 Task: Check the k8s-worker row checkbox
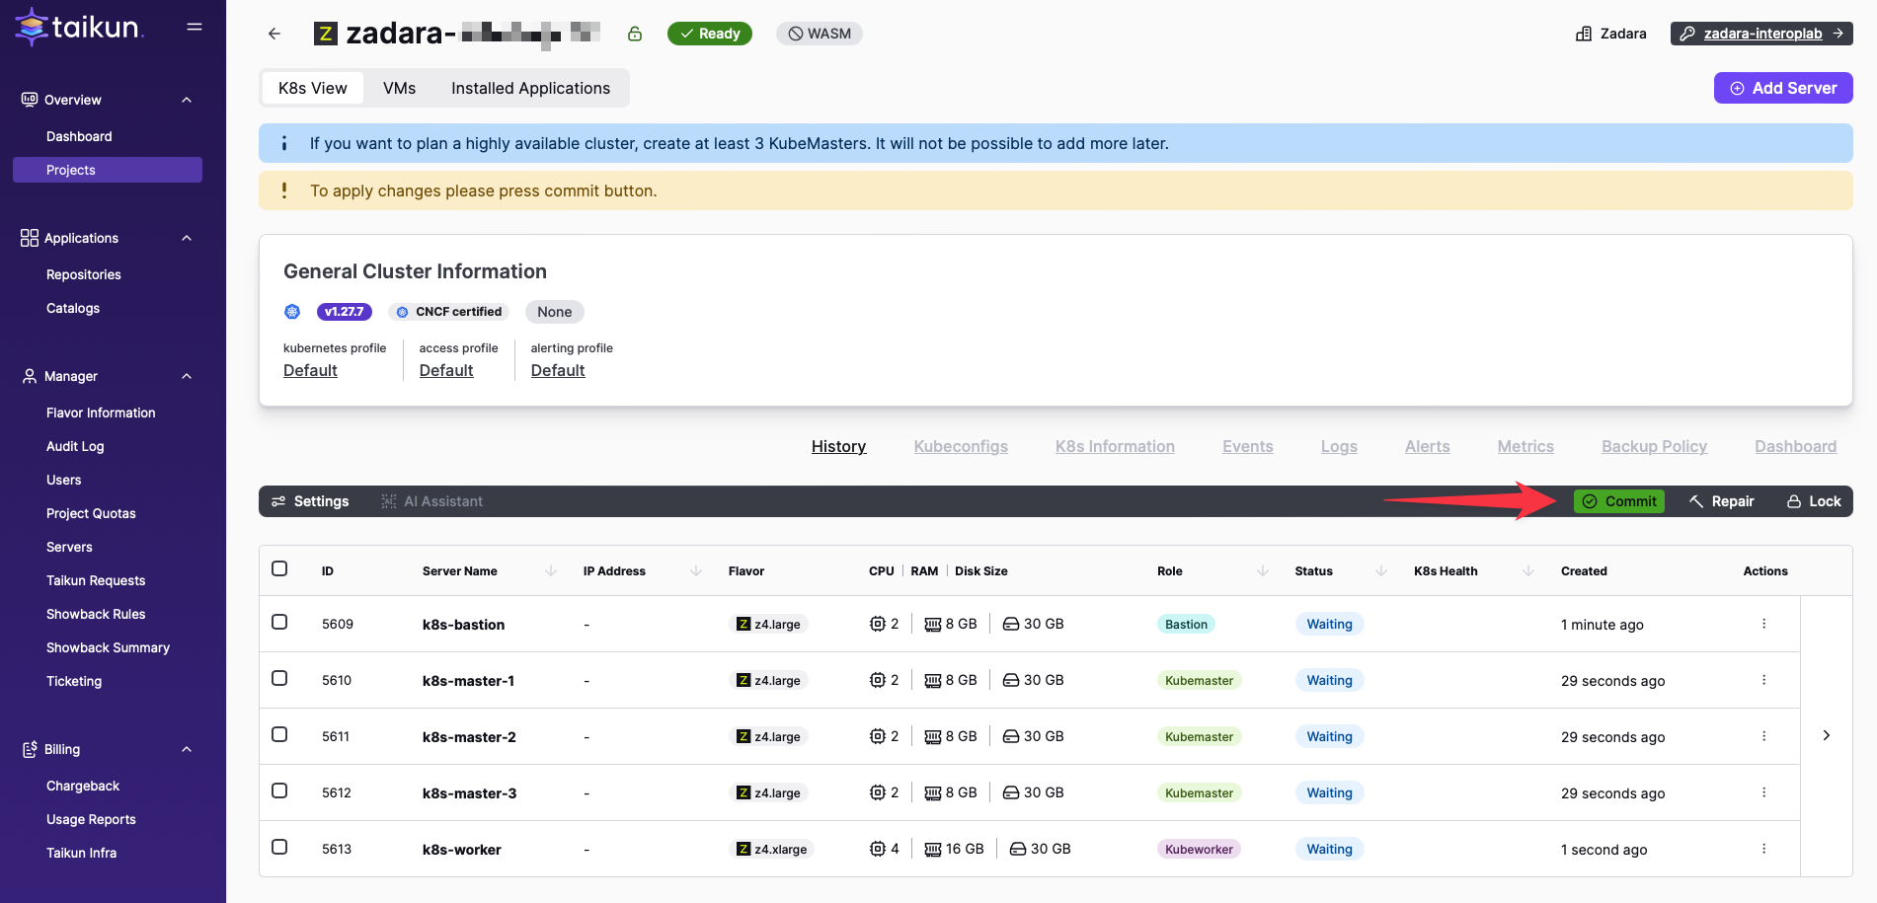coord(279,847)
